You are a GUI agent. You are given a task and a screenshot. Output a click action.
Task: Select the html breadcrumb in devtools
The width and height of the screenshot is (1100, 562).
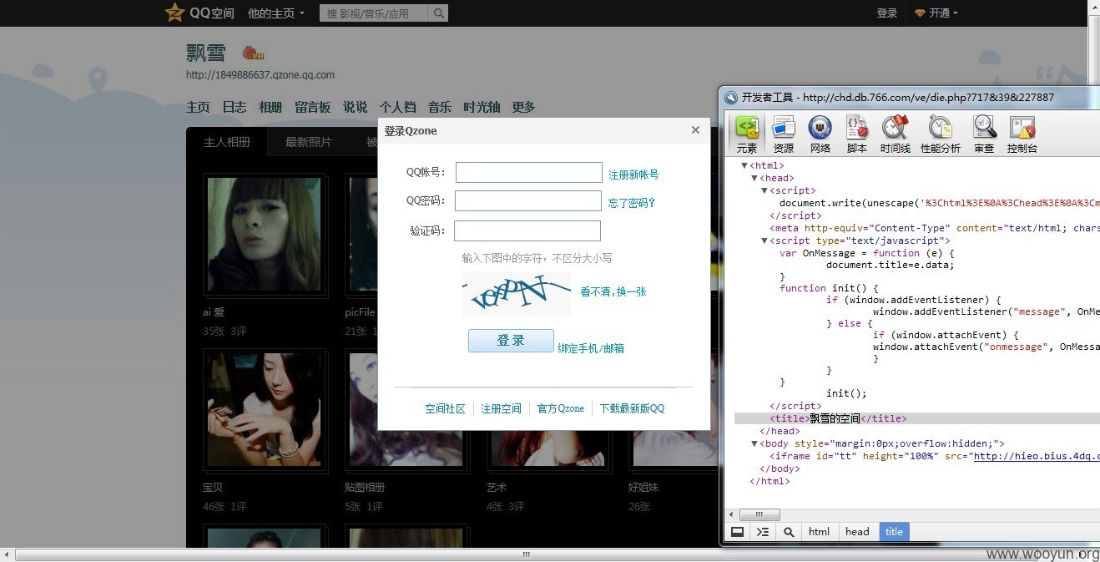820,532
